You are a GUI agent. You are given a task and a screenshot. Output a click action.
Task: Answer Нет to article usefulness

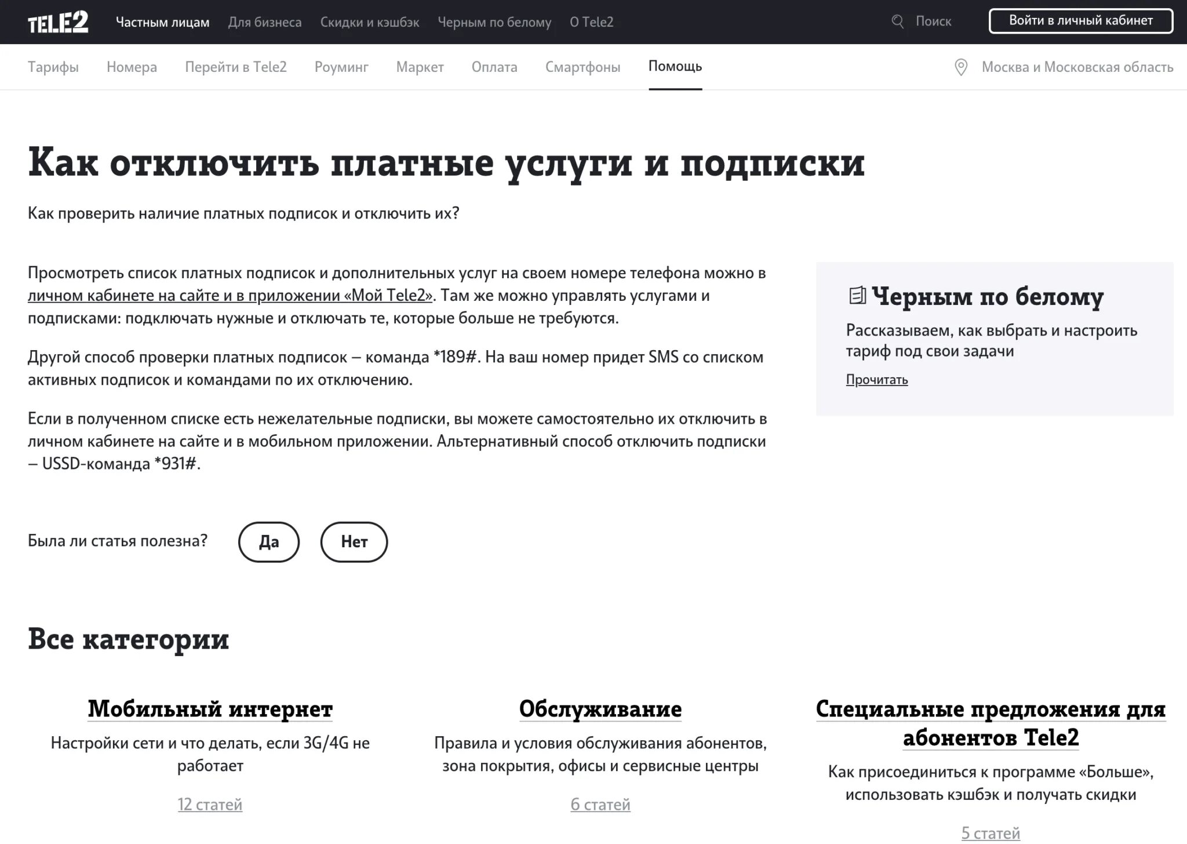pyautogui.click(x=354, y=542)
